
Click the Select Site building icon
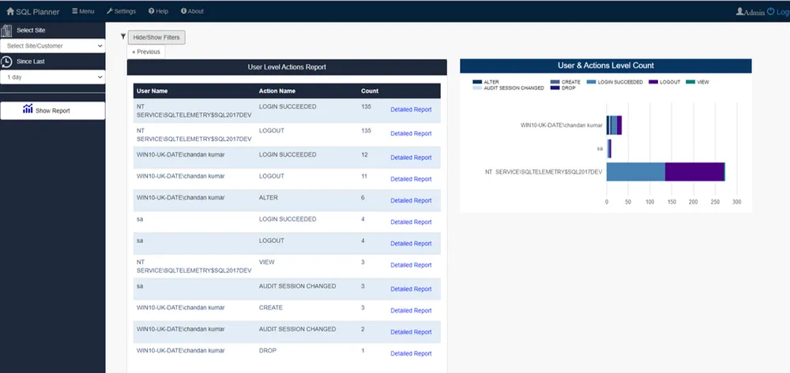tap(6, 31)
